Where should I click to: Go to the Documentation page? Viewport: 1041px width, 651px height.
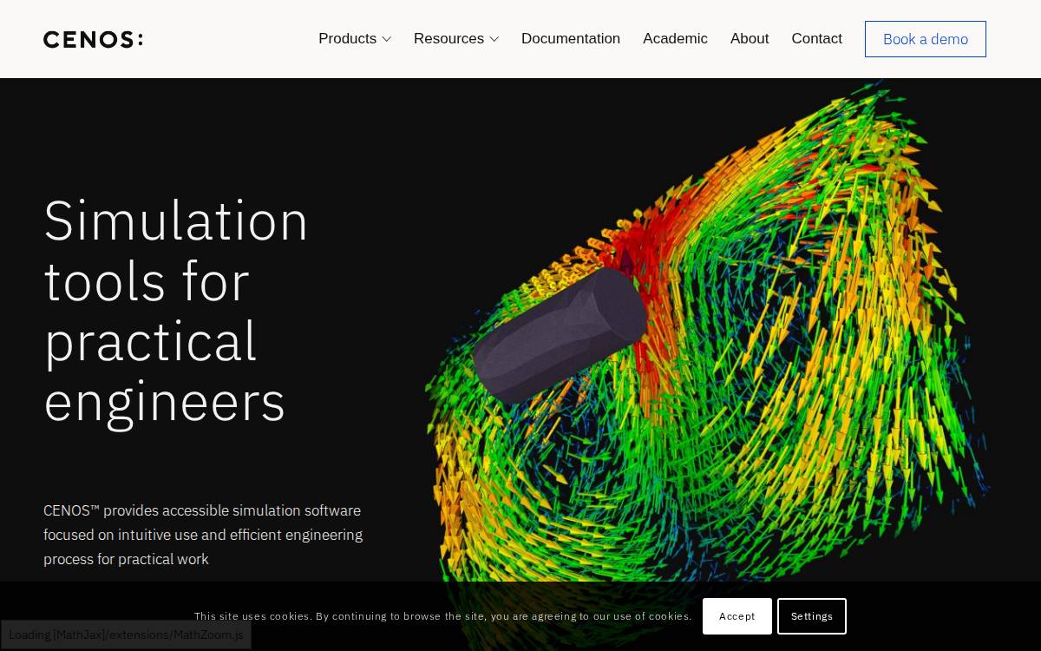(x=571, y=39)
